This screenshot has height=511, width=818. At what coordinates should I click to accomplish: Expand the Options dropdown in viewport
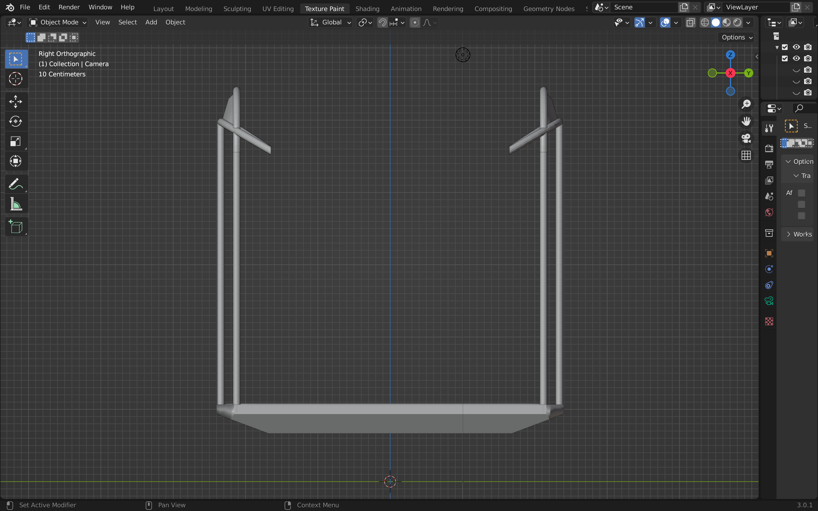[x=736, y=37]
